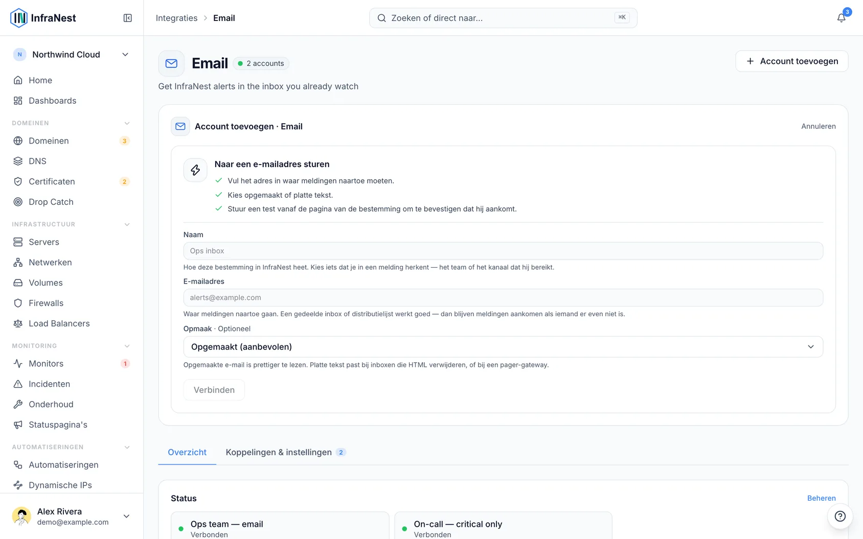Collapse the MONITORING sidebar section
Image resolution: width=863 pixels, height=539 pixels.
click(127, 346)
